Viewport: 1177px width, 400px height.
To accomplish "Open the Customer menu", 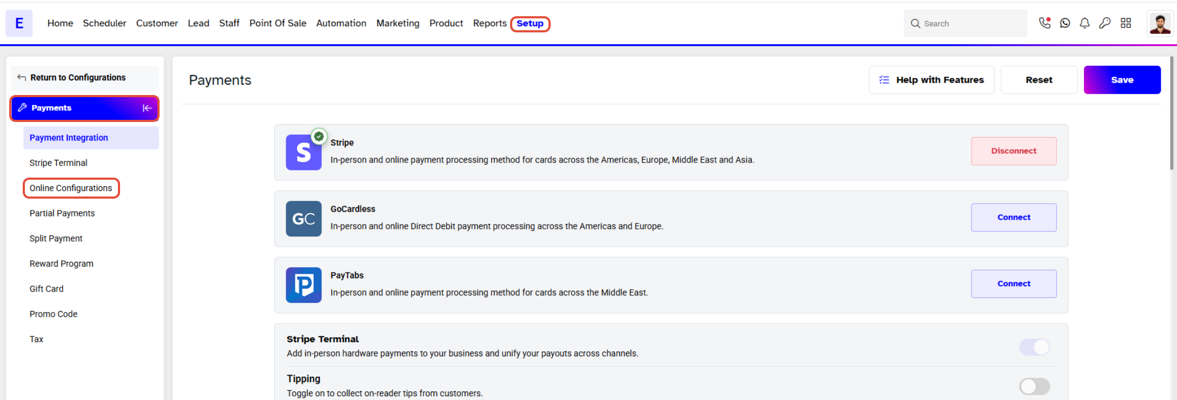I will coord(157,23).
